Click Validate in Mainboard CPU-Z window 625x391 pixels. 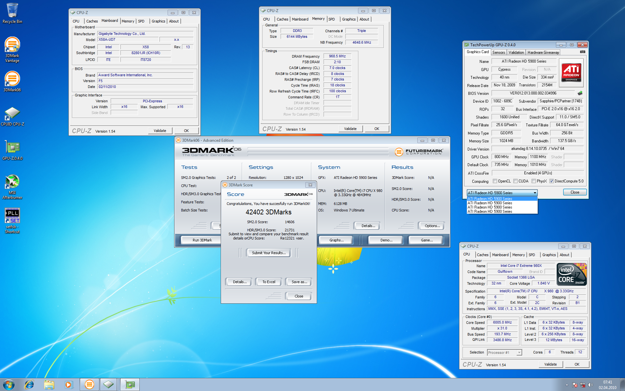[x=160, y=131]
